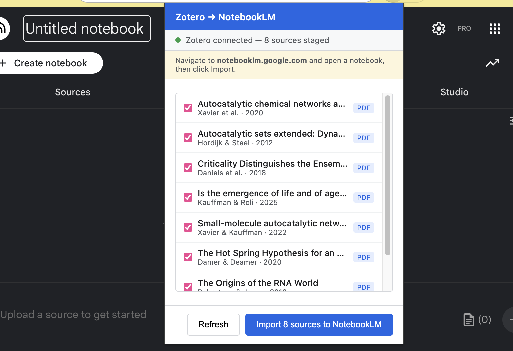Open the settings gear
The image size is (513, 351).
point(439,29)
